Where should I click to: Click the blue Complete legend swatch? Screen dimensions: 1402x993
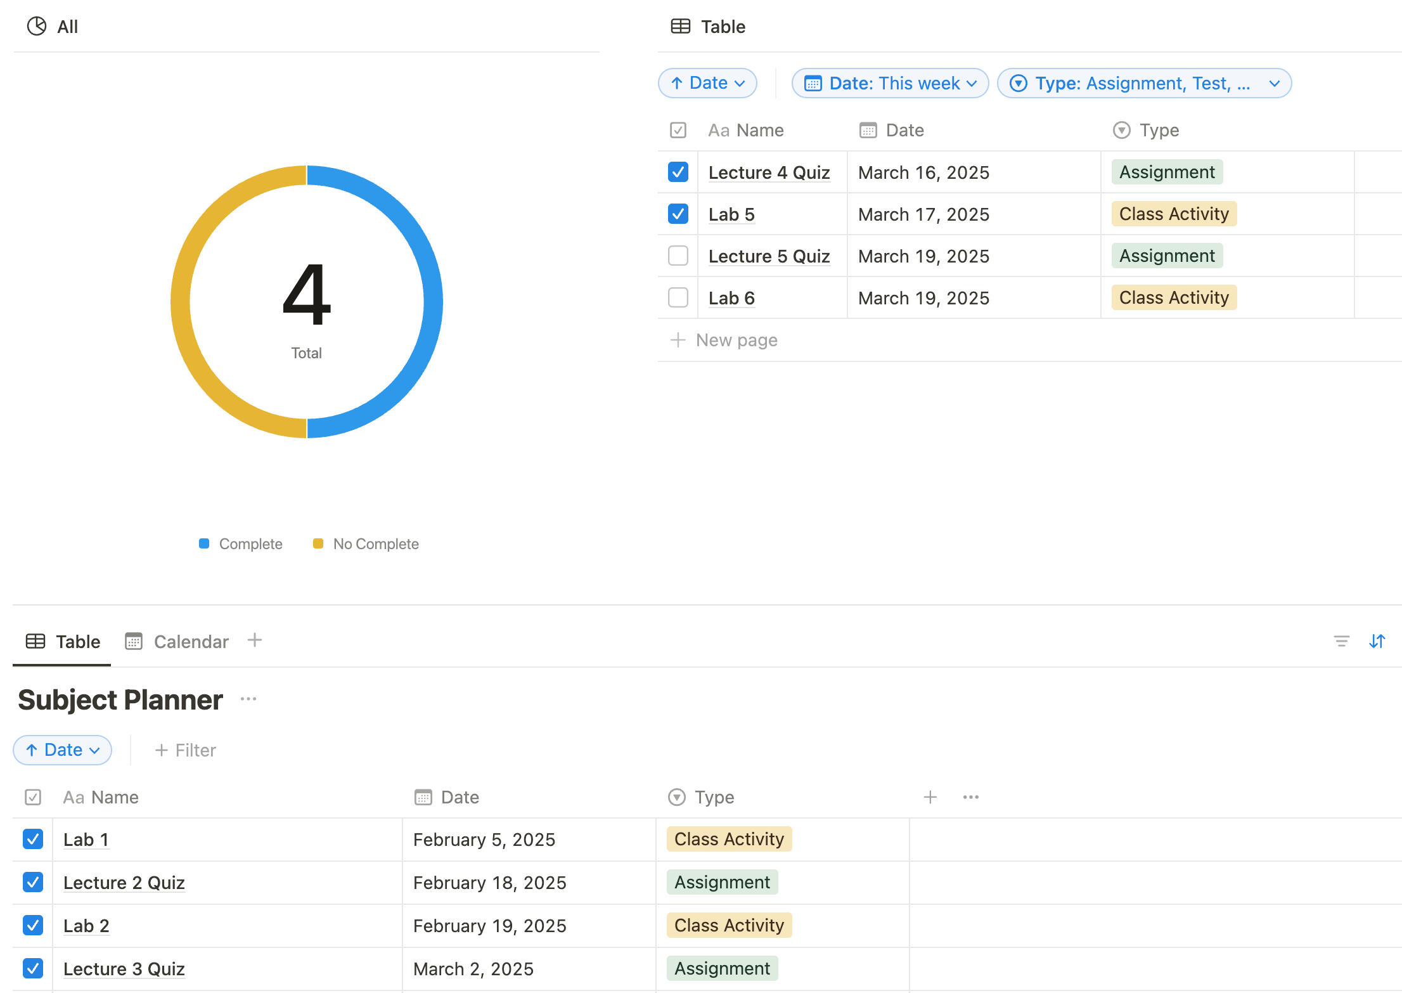(x=204, y=543)
